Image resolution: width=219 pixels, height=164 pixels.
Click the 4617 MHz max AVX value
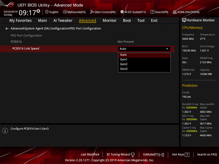206,124
